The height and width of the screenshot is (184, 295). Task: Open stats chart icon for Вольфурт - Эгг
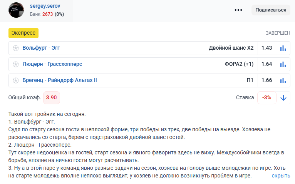pyautogui.click(x=283, y=48)
